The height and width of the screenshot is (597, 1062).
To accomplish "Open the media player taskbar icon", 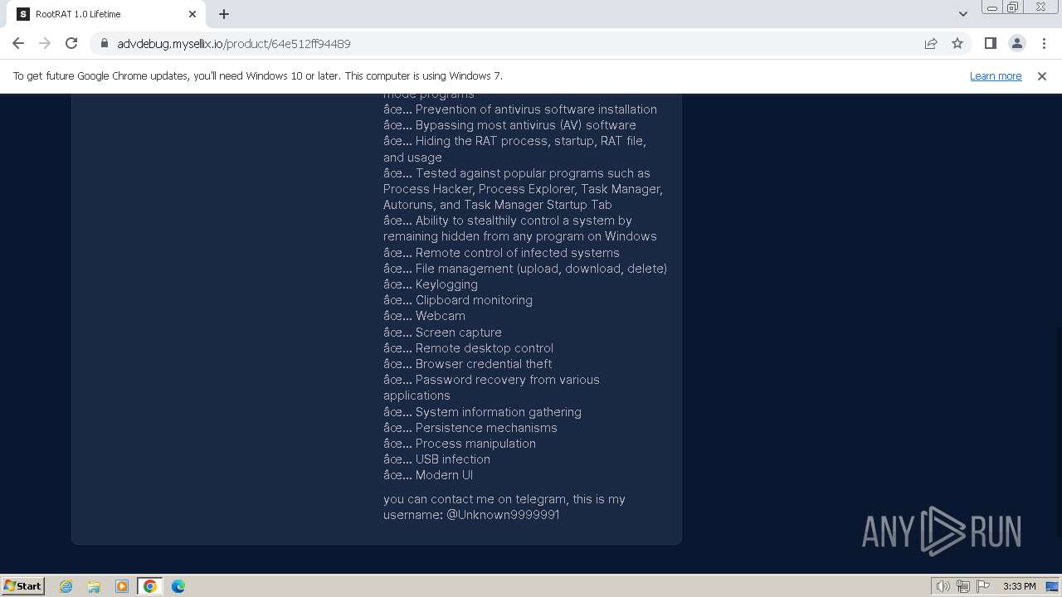I will [122, 586].
